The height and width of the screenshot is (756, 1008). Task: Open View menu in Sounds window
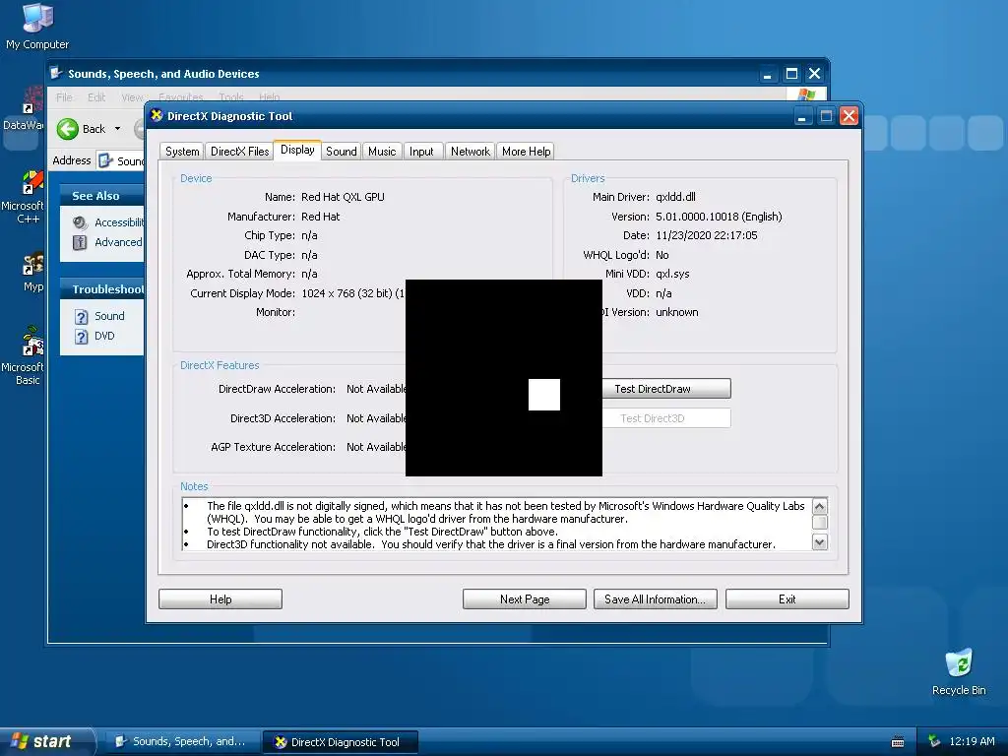(x=132, y=97)
